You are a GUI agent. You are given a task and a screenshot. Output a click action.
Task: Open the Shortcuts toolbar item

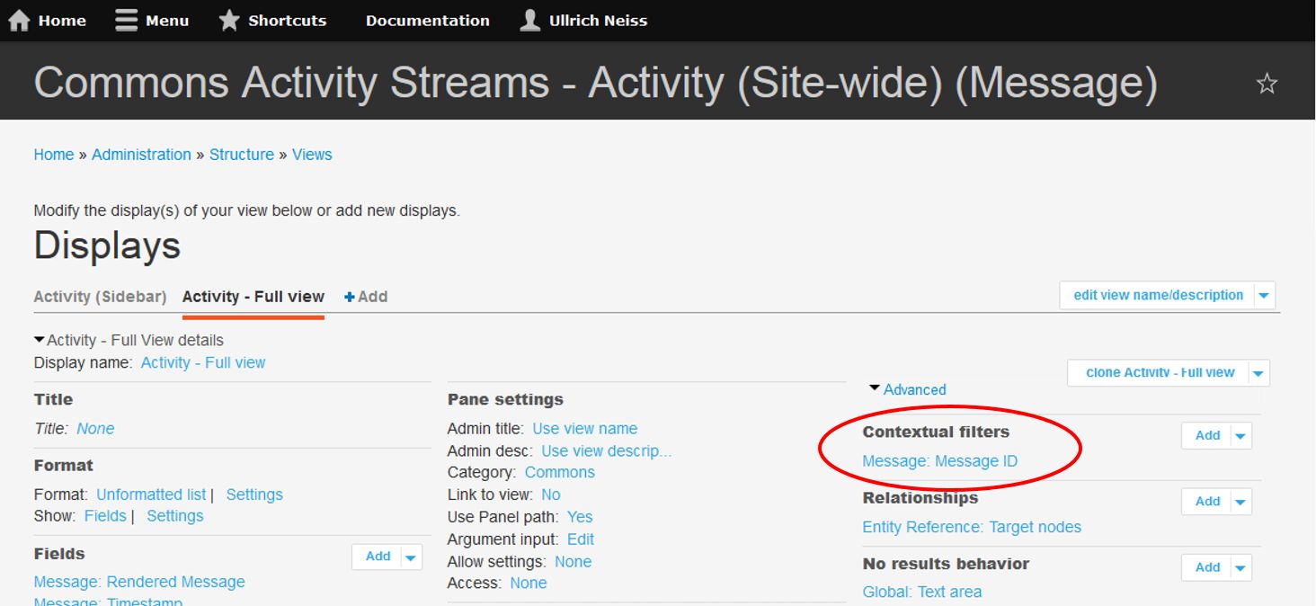pos(272,20)
